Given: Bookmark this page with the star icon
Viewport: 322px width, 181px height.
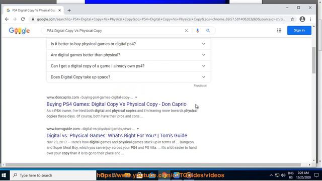Looking at the screenshot, I should (292, 19).
